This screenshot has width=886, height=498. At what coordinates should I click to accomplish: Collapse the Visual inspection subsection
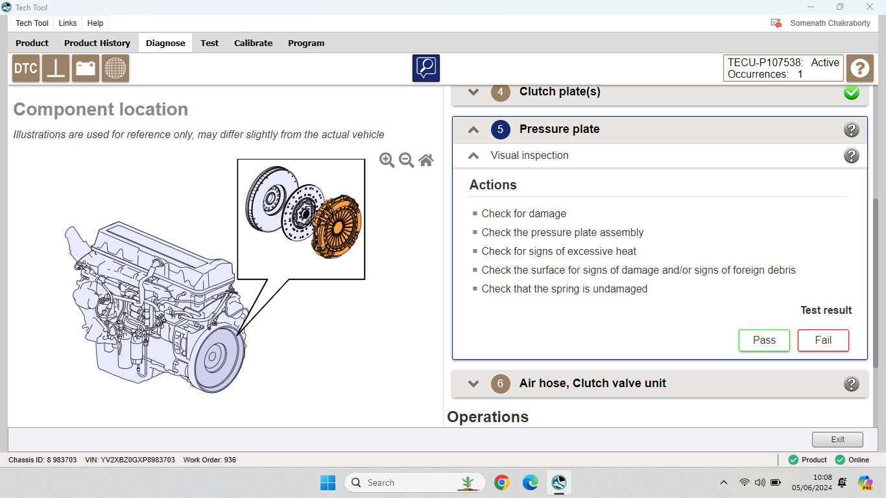pos(473,156)
